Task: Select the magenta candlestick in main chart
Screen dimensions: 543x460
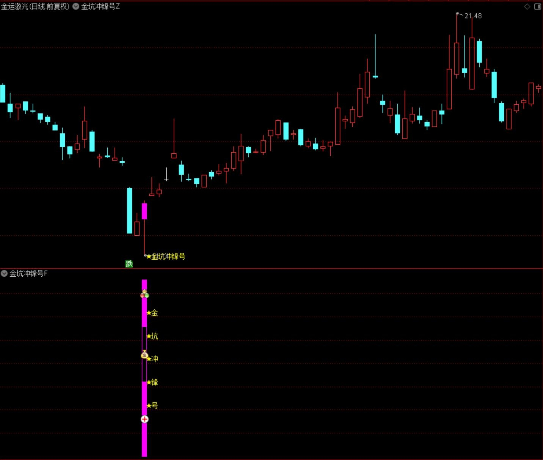Action: tap(144, 211)
